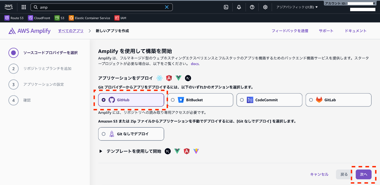This screenshot has height=185, width=380.
Task: Open S3 shortcut
Action: coord(59,18)
